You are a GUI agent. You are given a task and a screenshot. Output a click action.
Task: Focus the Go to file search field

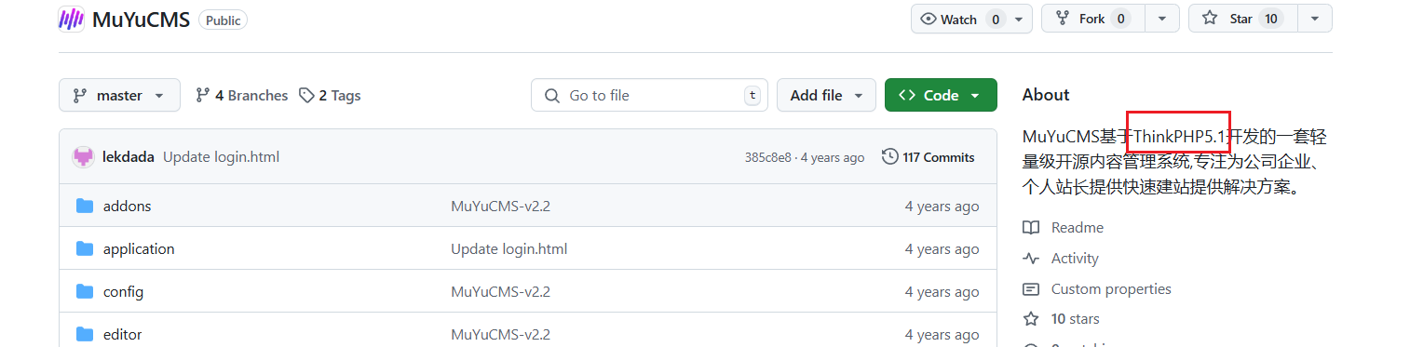[x=649, y=95]
